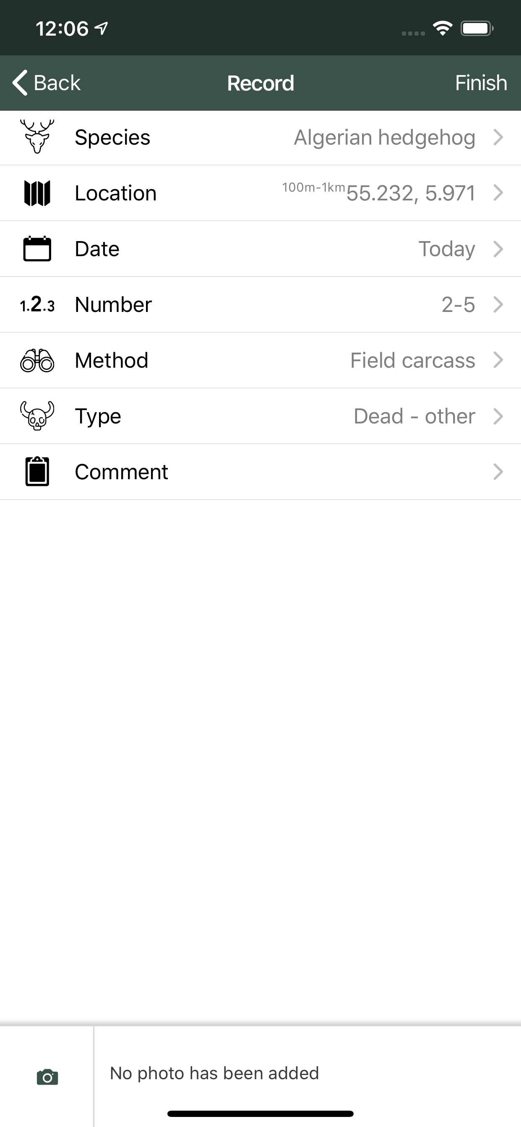Tap the binoculars Method icon
Viewport: 521px width, 1127px height.
pos(37,361)
